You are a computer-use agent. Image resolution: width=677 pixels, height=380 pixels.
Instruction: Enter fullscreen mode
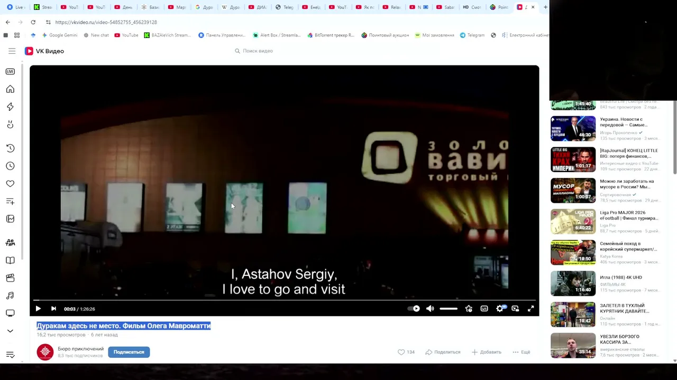tap(530, 309)
